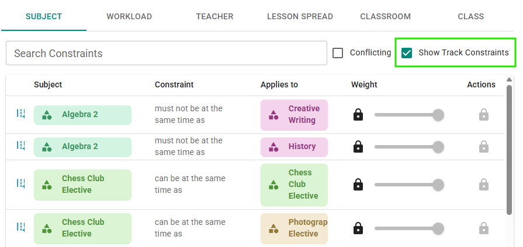
Task: Click weight slider in History row
Action: coord(408,147)
